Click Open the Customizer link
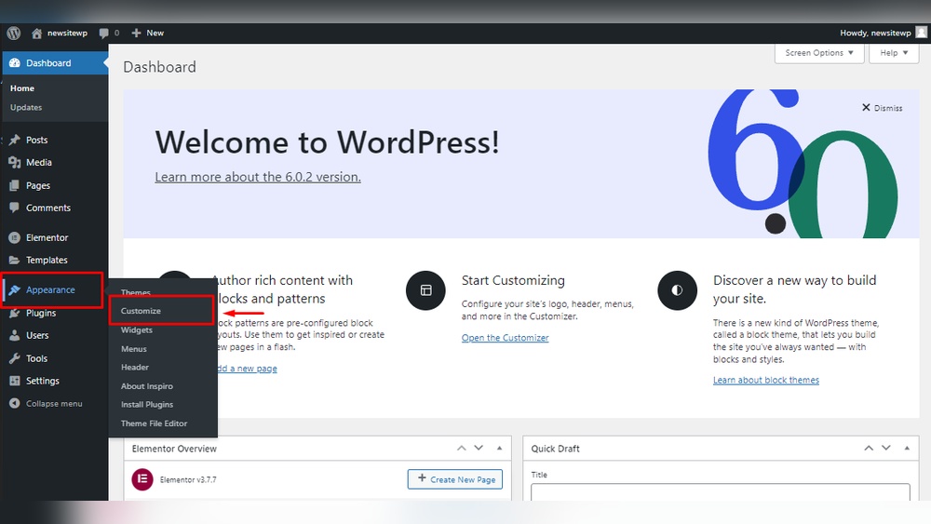 pyautogui.click(x=506, y=338)
